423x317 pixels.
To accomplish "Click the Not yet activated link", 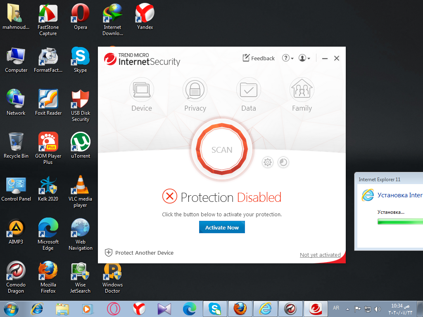I will 320,255.
